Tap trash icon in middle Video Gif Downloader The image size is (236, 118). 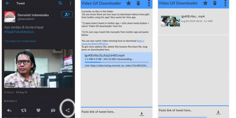pos(138,3)
